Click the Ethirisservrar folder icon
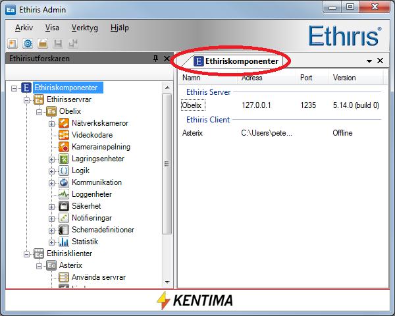 39,99
